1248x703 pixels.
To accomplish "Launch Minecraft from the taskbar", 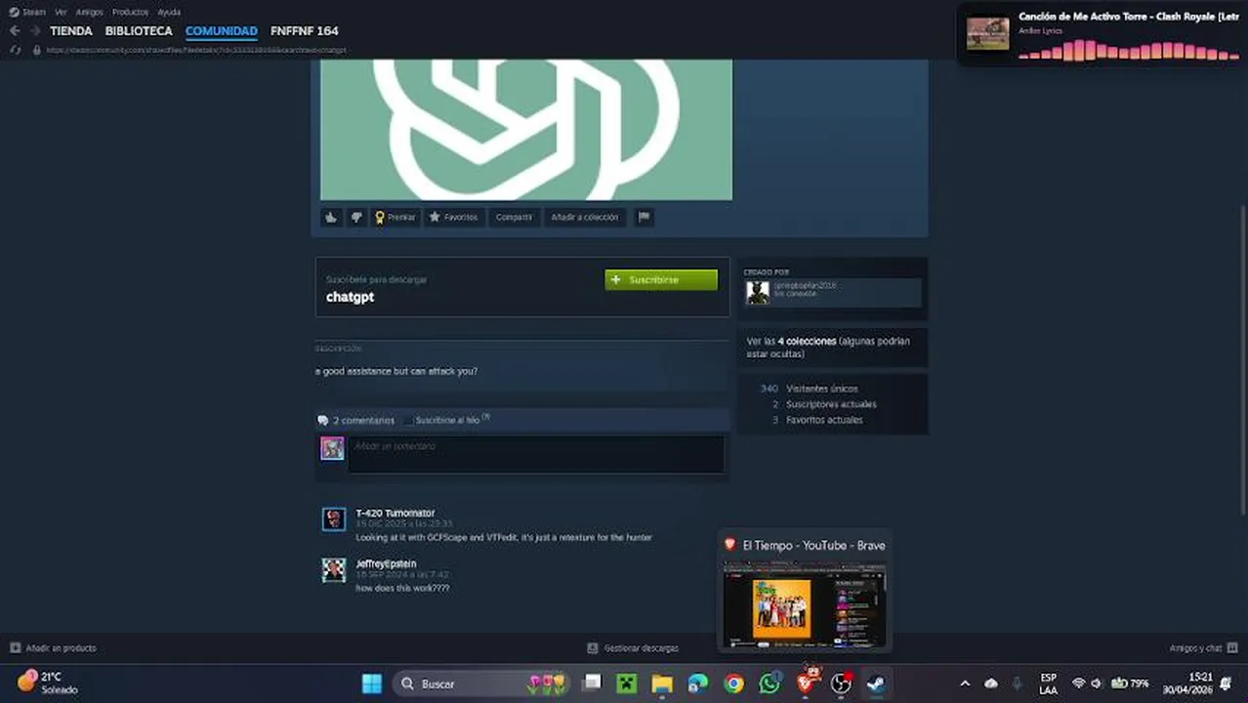I will pos(627,683).
